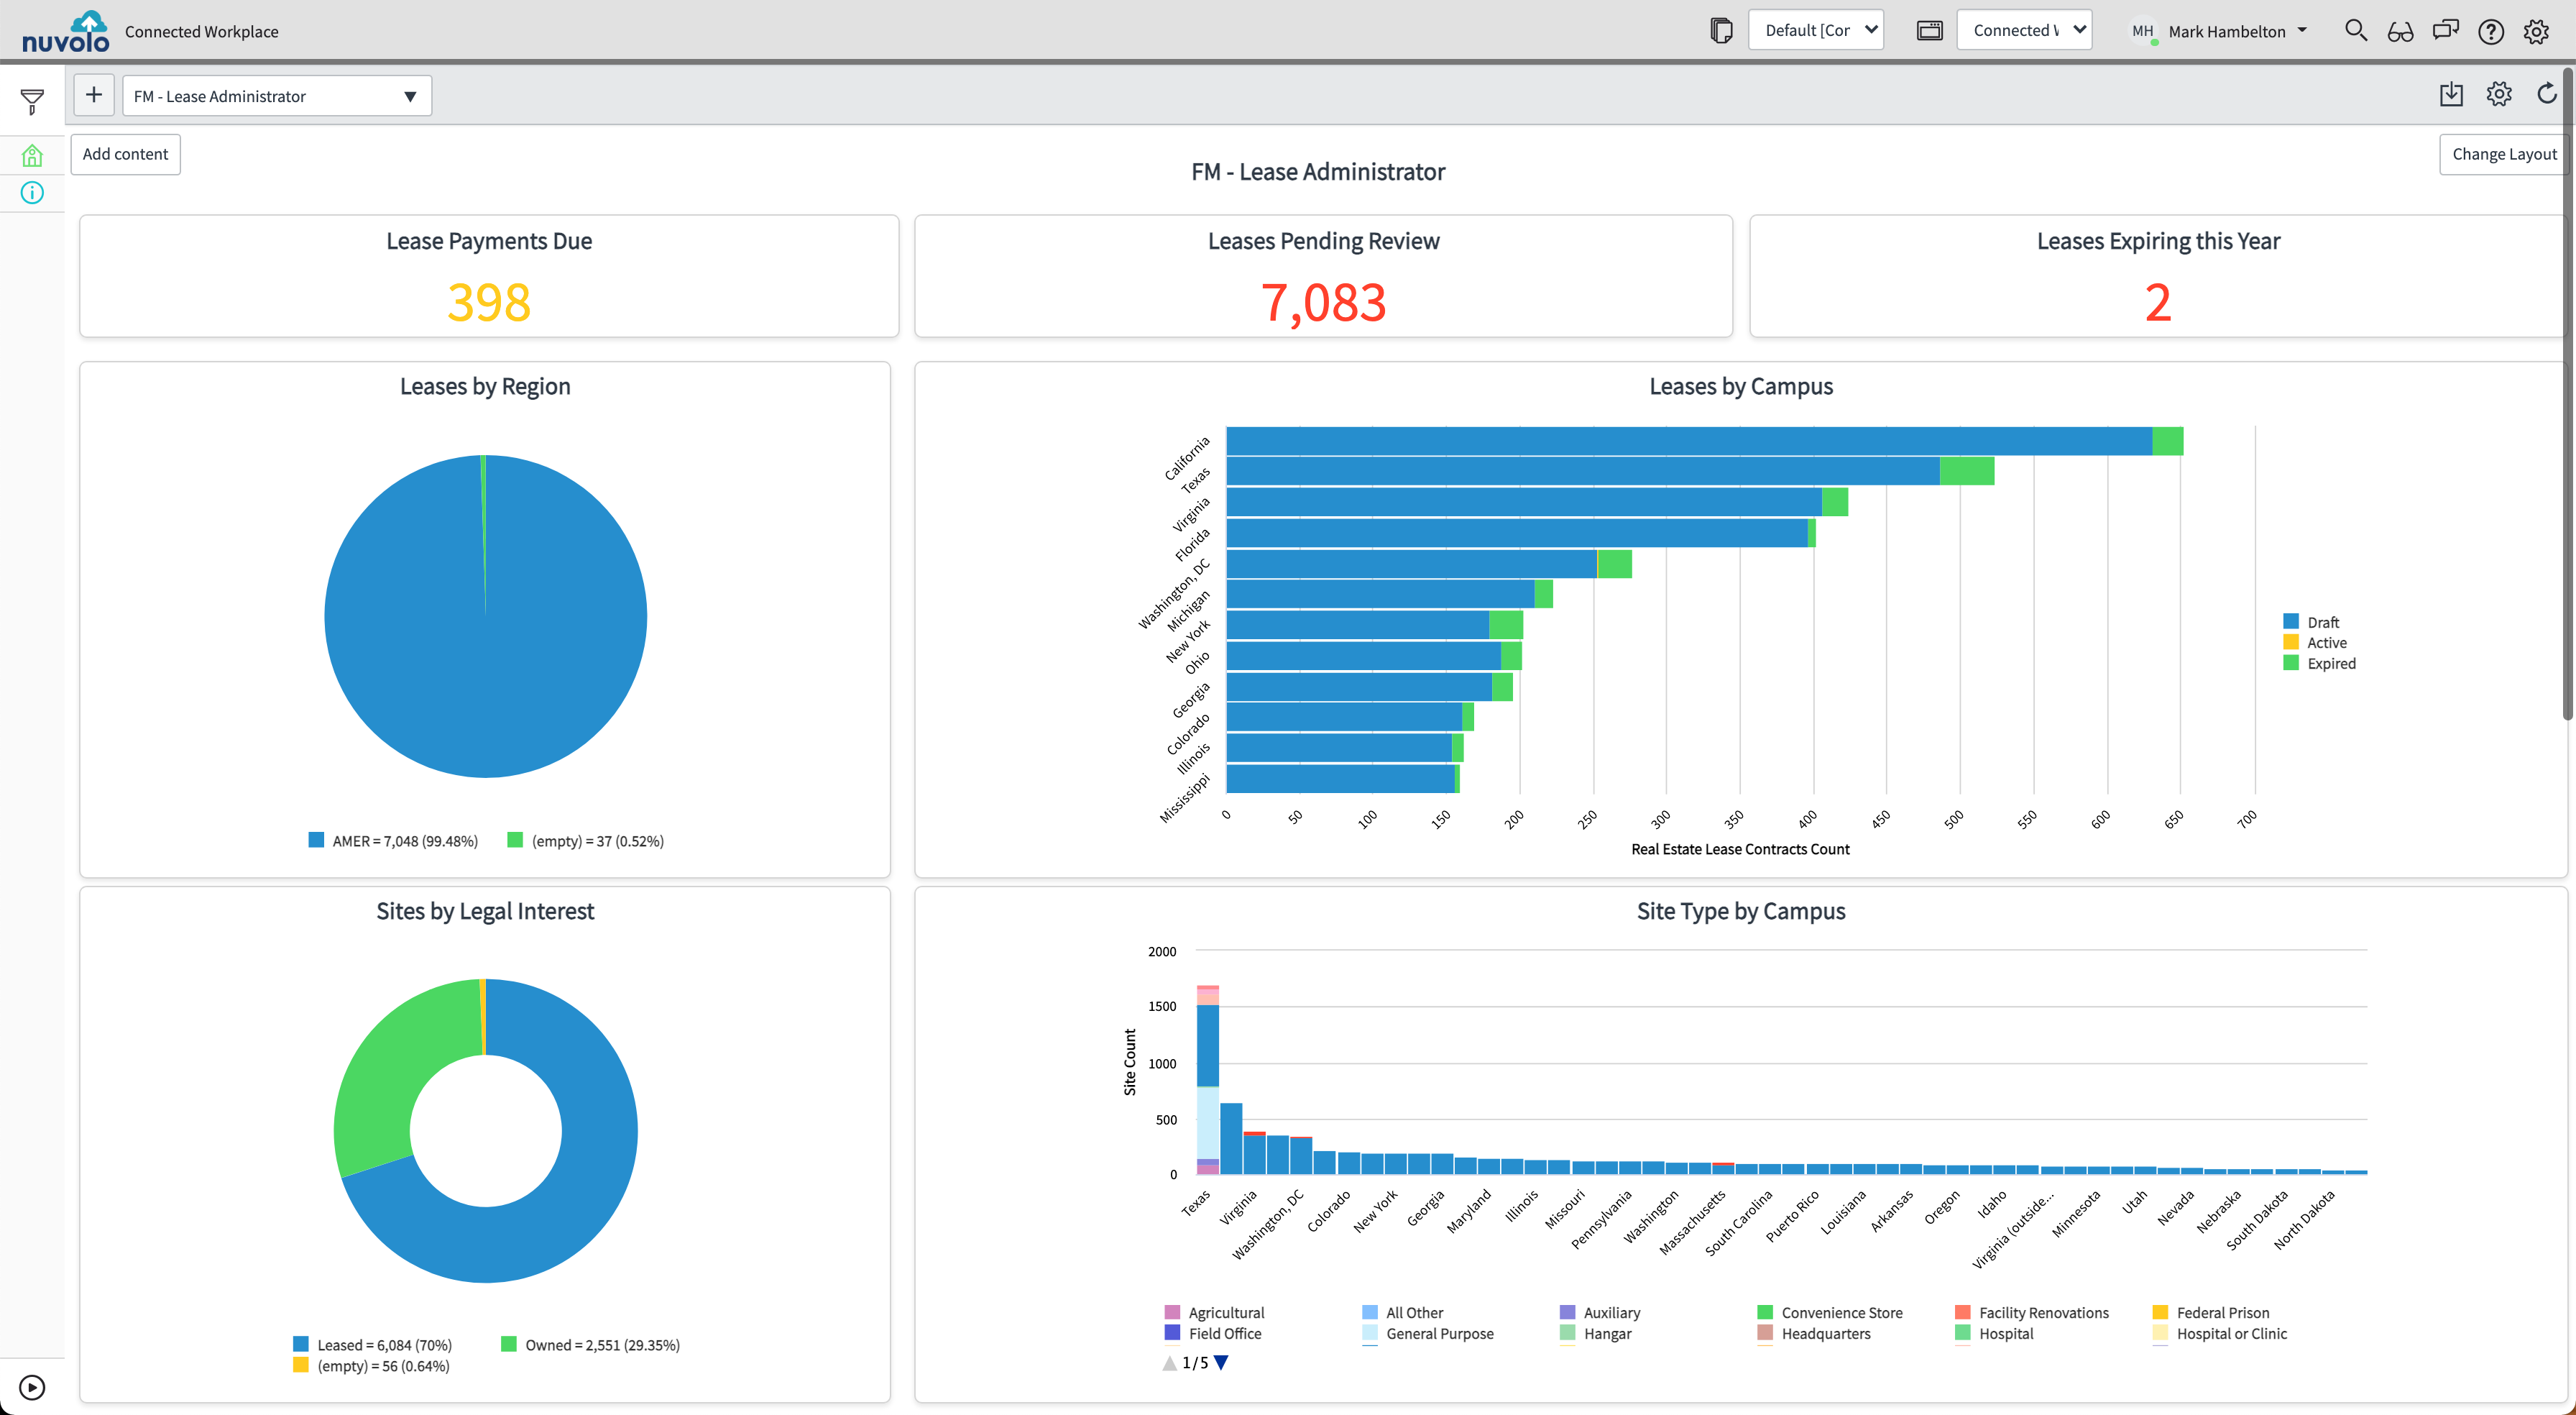Image resolution: width=2576 pixels, height=1415 pixels.
Task: Click the Add content button
Action: click(x=125, y=154)
